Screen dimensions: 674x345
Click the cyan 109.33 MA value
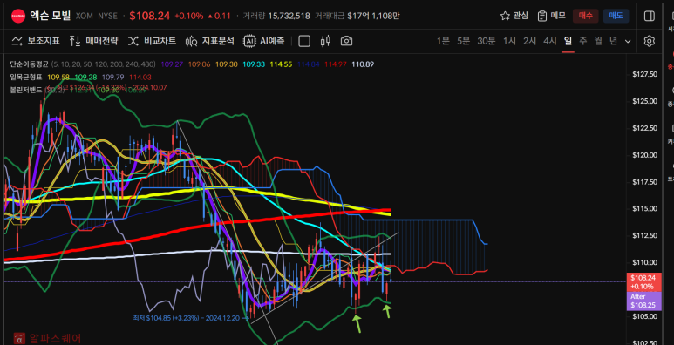[x=254, y=64]
